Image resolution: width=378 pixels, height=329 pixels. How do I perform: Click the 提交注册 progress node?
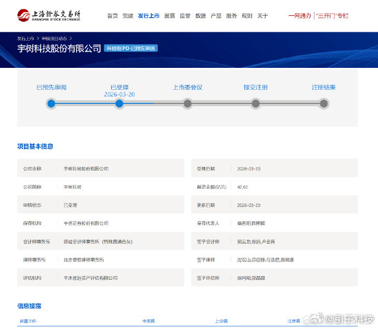[255, 103]
